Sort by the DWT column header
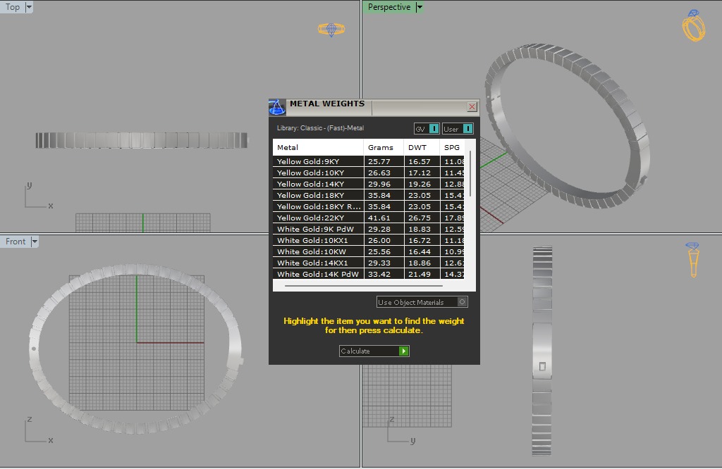 tap(422, 147)
